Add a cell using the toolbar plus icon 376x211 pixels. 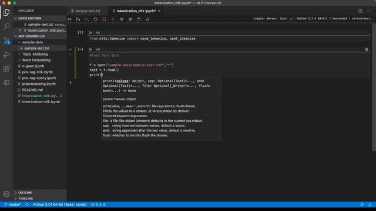[x=113, y=19]
